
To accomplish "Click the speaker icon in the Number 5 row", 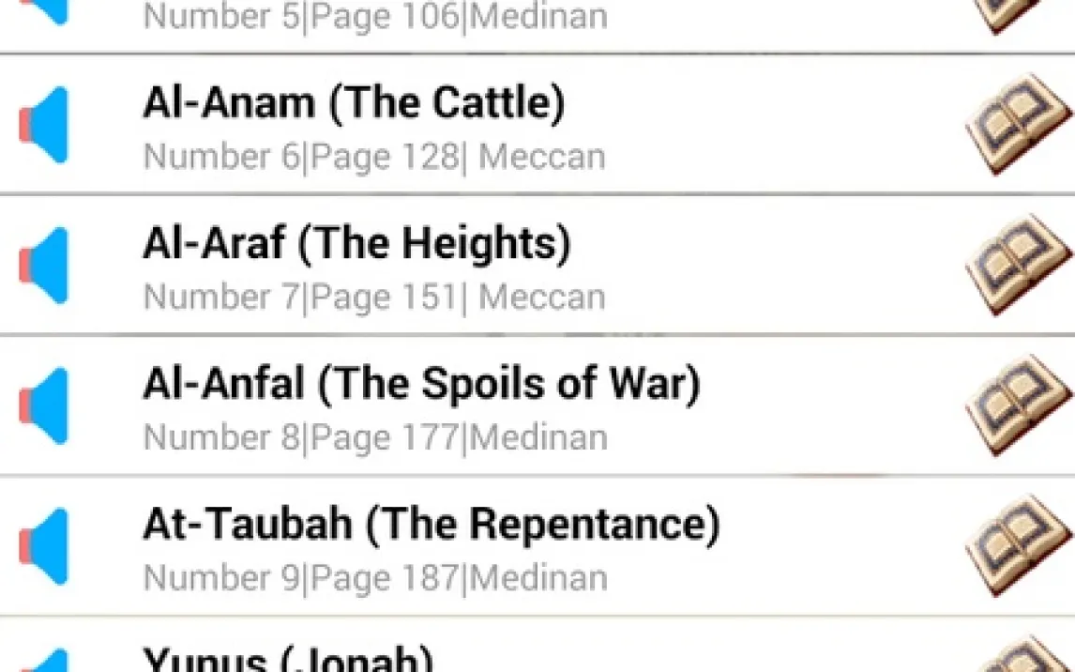I will coord(44,11).
